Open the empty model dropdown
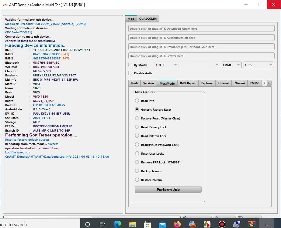 [200, 65]
